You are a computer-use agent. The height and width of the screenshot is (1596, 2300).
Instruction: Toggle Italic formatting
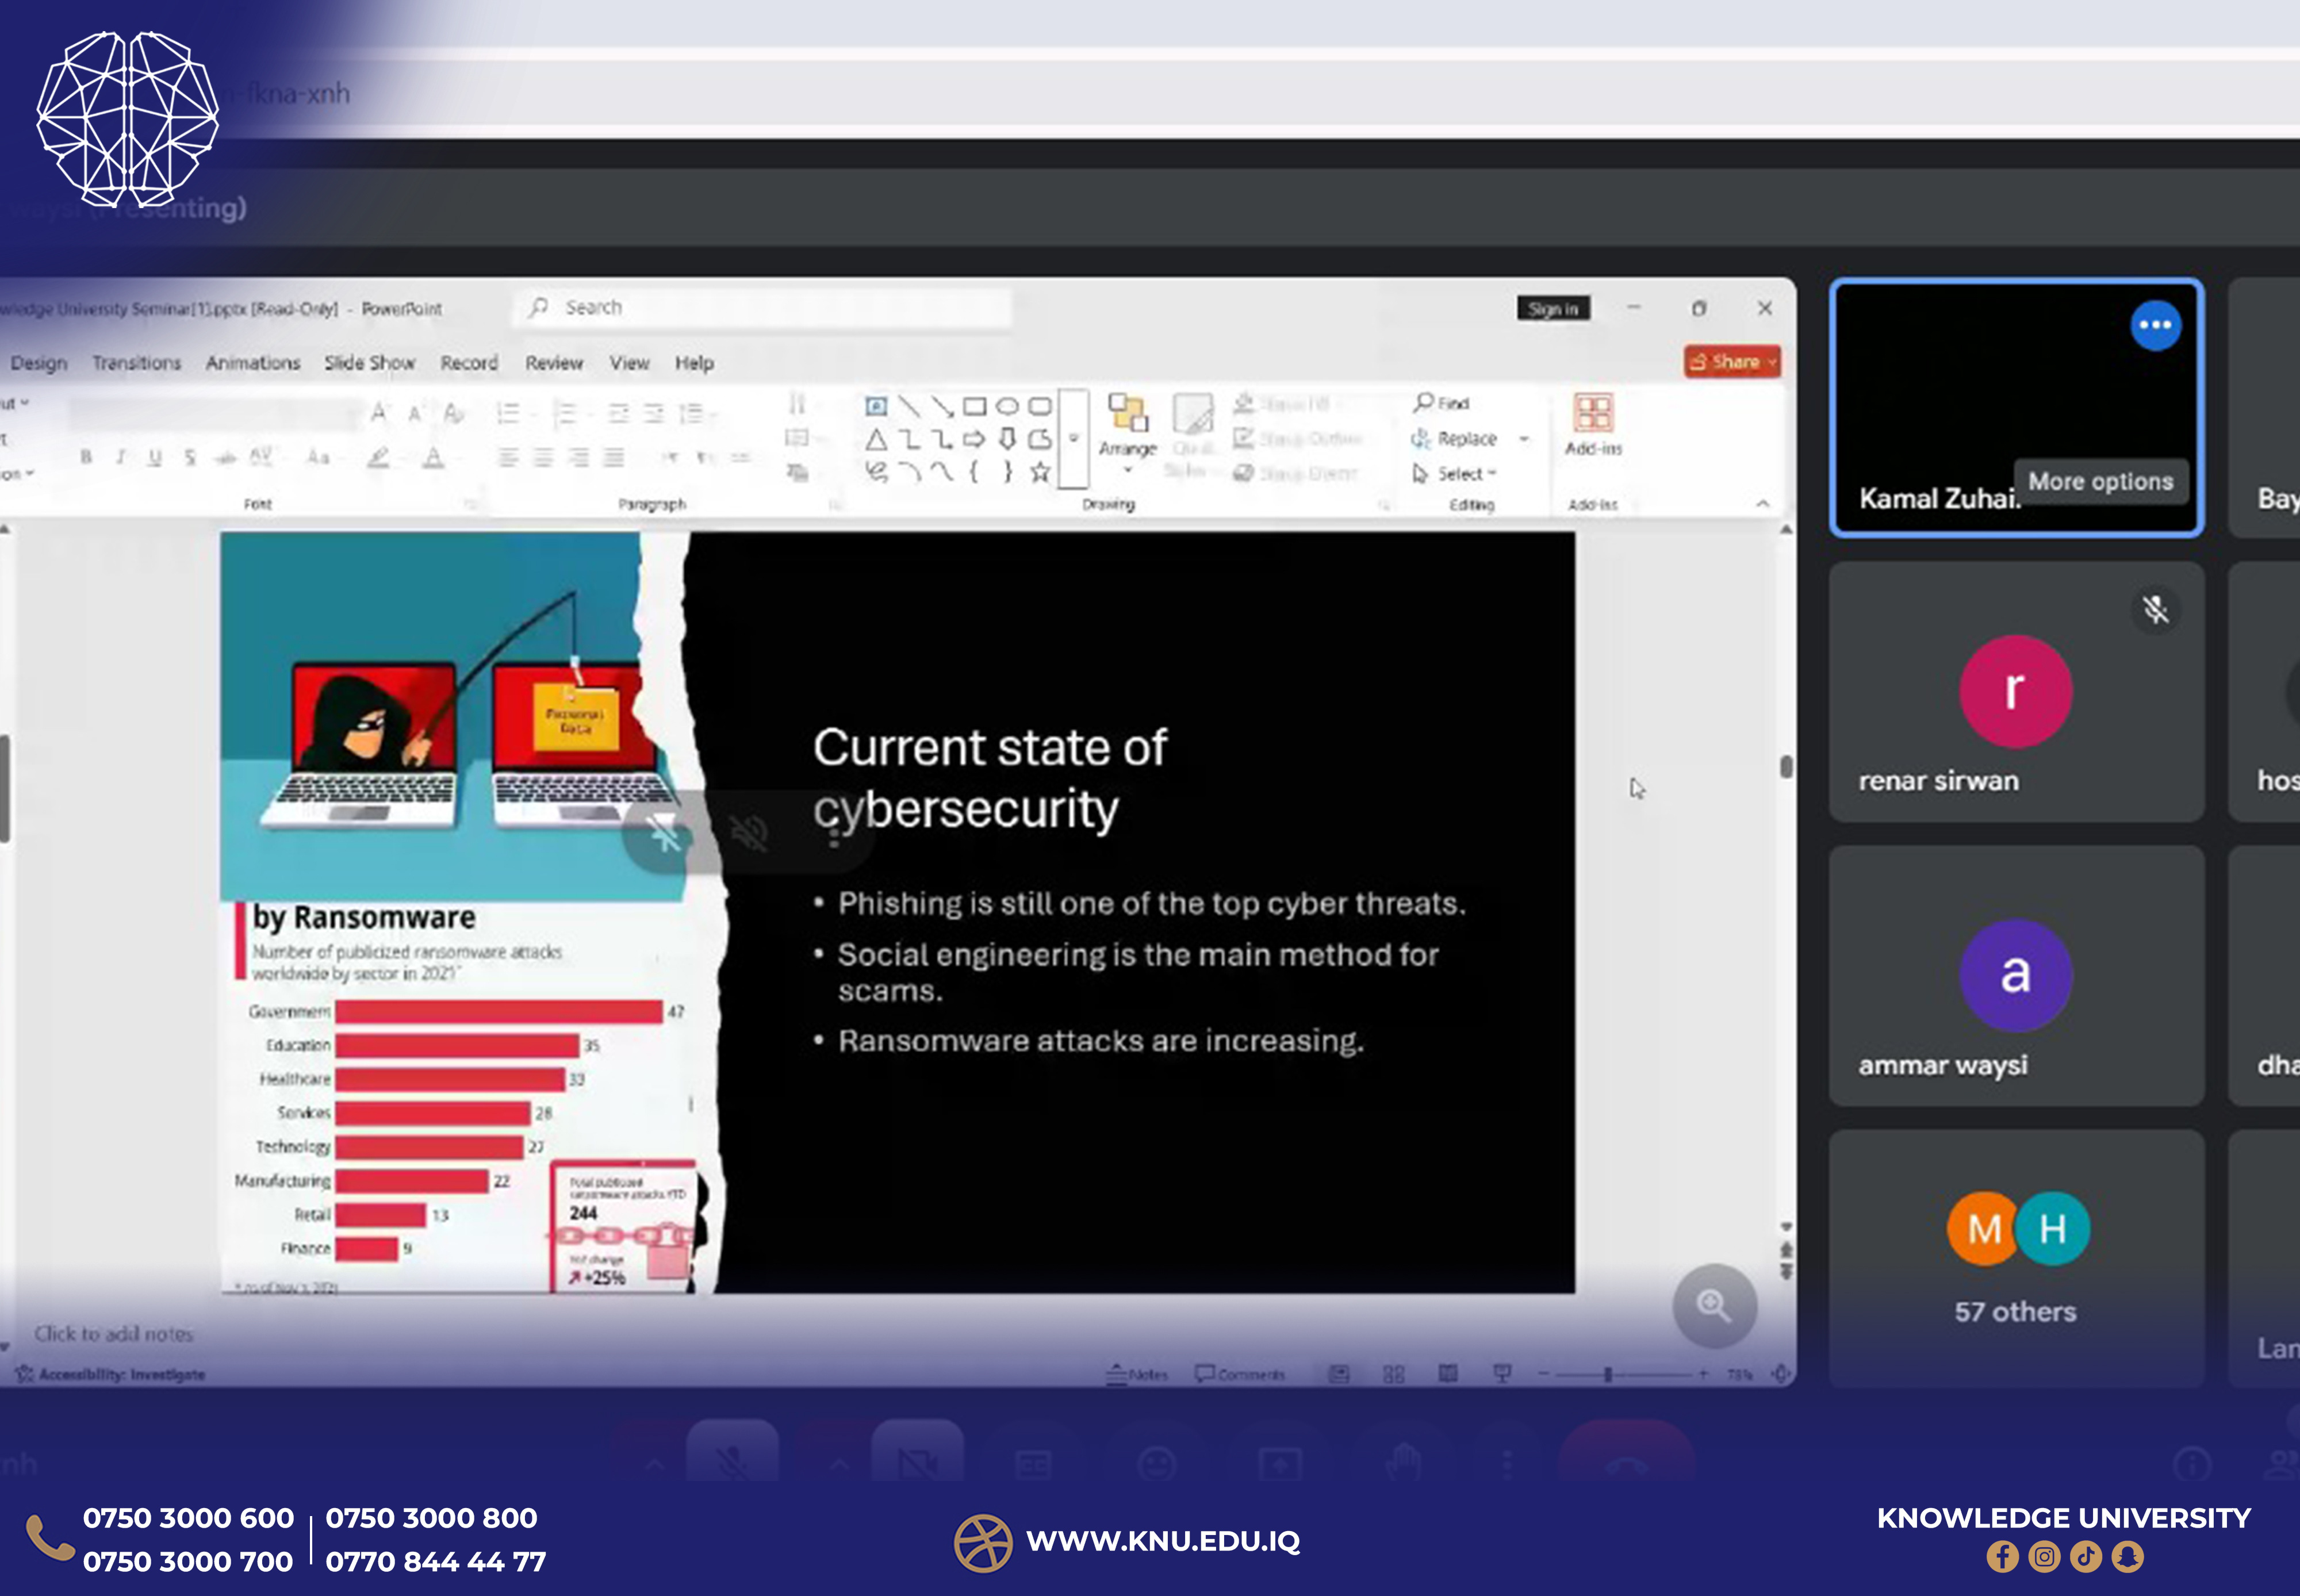coord(120,458)
